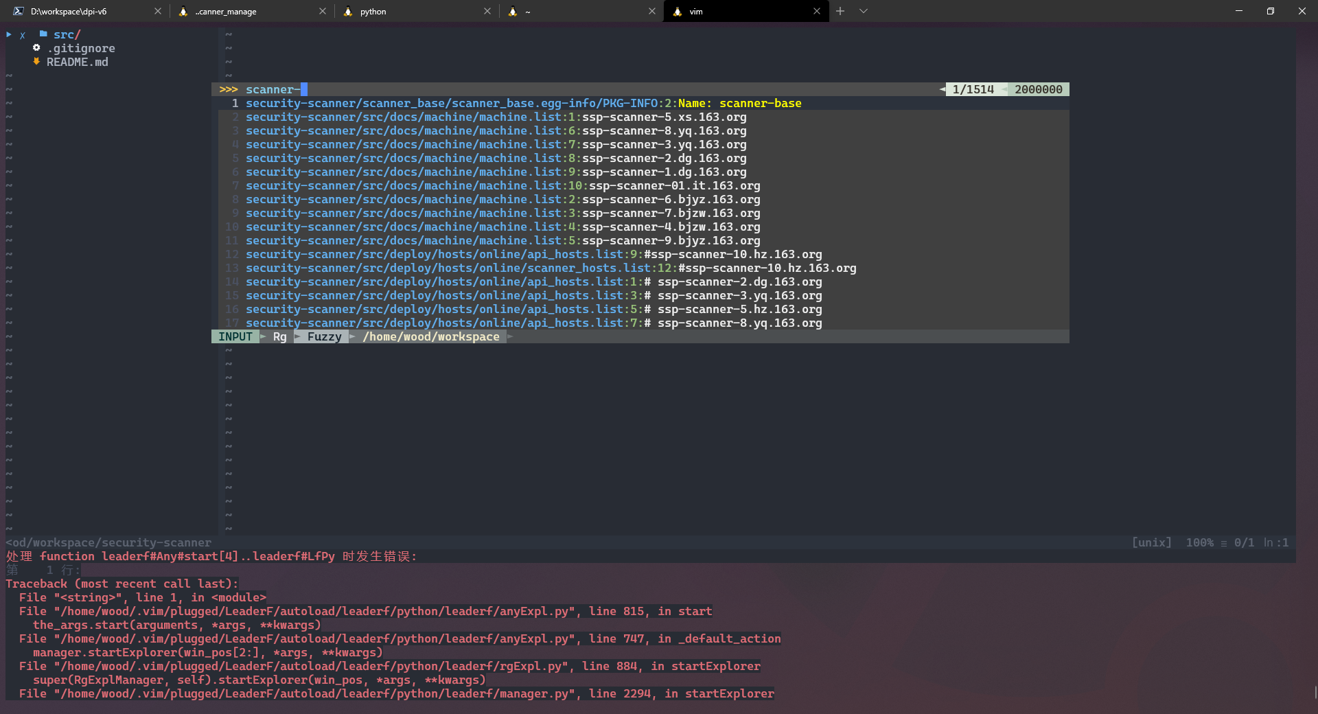The width and height of the screenshot is (1318, 714).
Task: Click the 2000000 total count indicator
Action: [x=1038, y=89]
